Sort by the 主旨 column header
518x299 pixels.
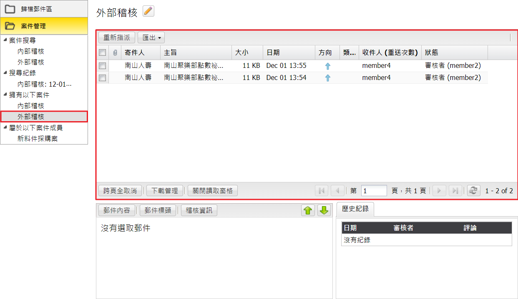pos(196,53)
